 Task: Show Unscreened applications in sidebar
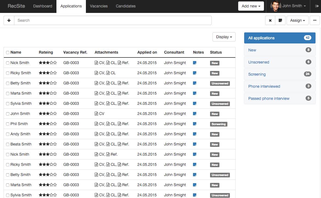(x=259, y=62)
